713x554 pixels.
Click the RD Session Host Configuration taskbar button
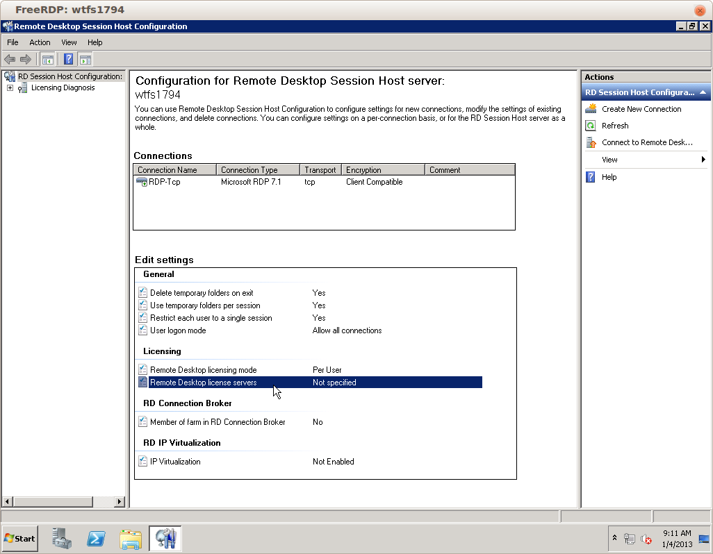(x=165, y=539)
